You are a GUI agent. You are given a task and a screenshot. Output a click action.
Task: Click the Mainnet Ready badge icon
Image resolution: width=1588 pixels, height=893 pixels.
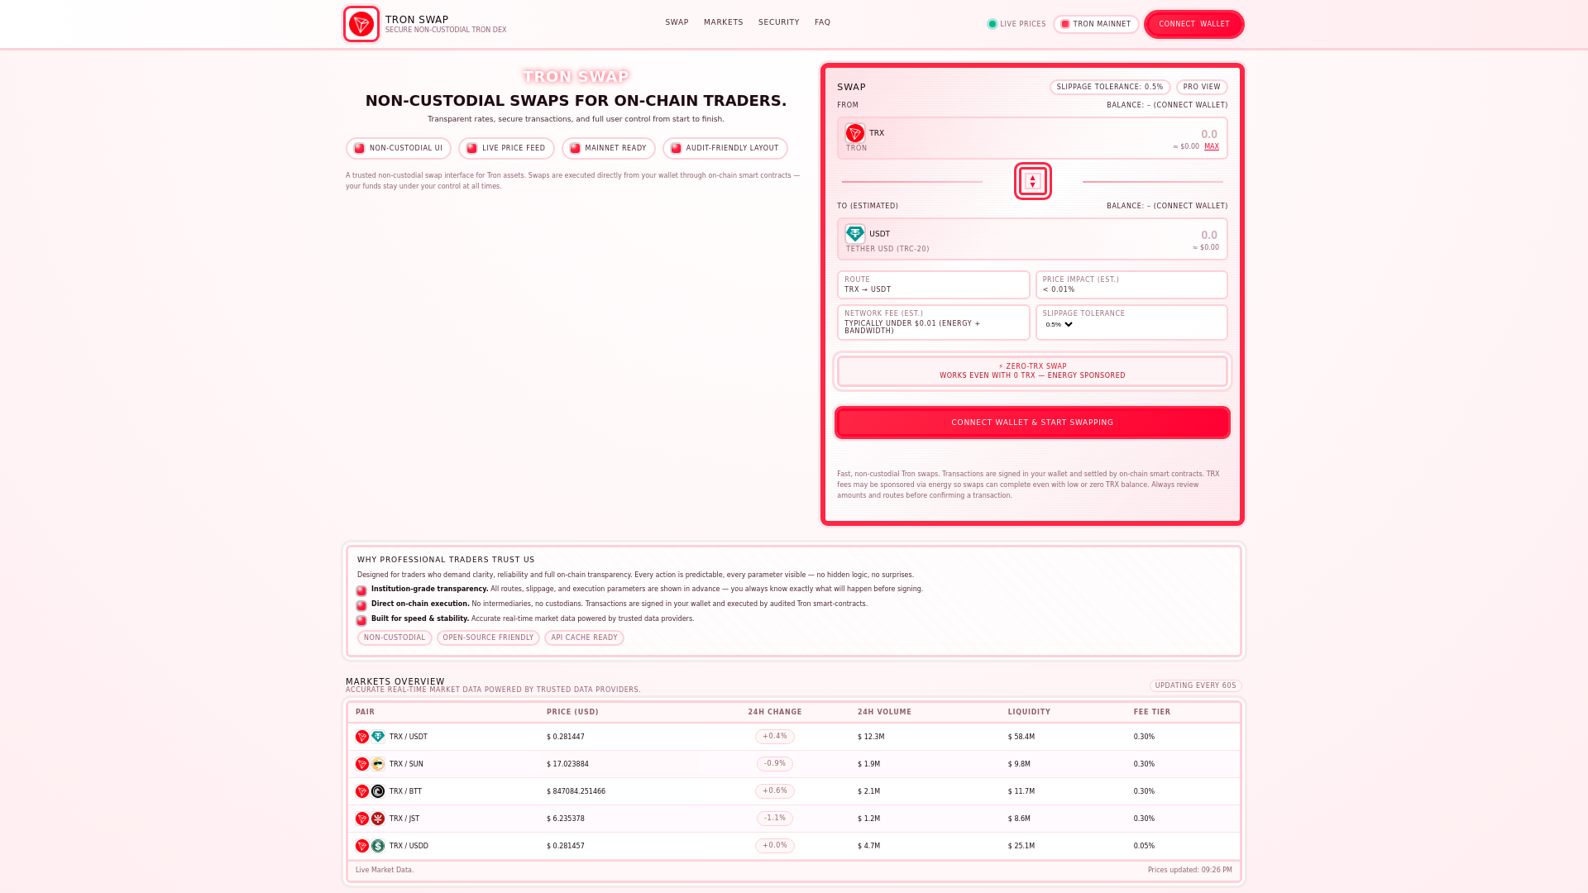click(x=575, y=149)
